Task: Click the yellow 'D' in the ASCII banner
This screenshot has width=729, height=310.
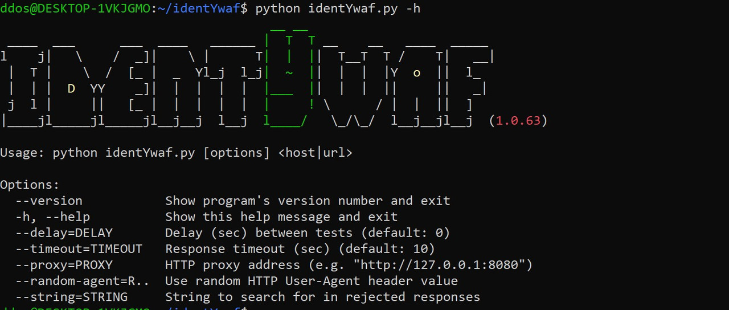Action: pos(71,88)
